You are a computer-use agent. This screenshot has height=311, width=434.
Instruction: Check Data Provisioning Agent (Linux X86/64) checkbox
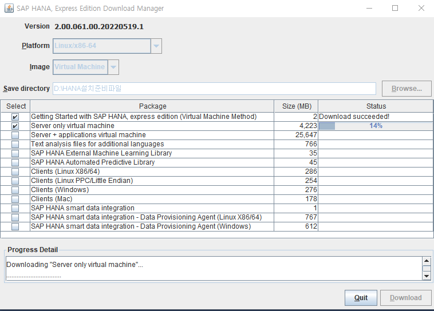15,217
